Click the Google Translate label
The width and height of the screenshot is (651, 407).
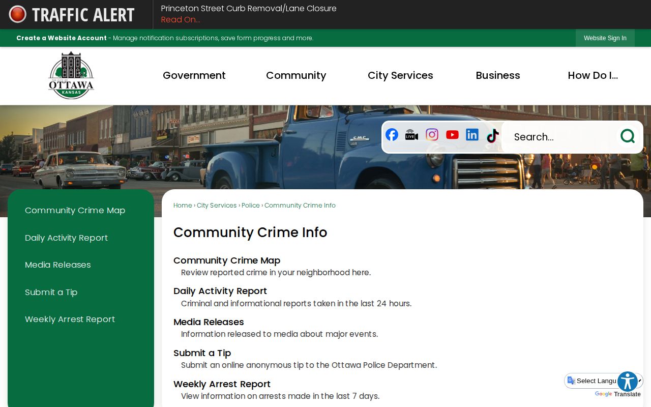point(618,394)
